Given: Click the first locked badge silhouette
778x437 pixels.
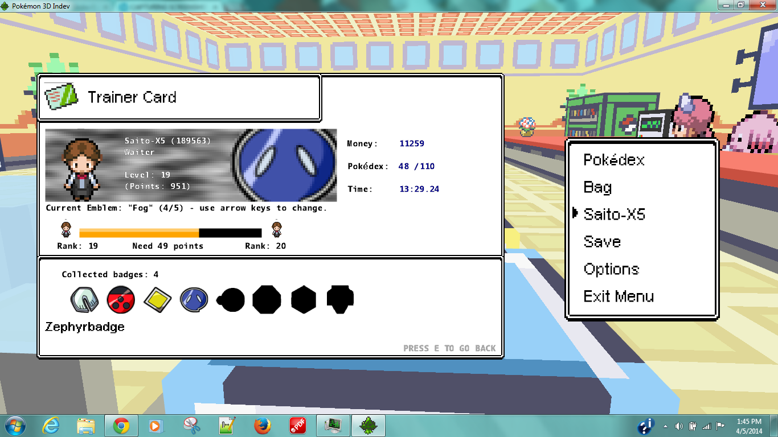Looking at the screenshot, I should click(231, 299).
